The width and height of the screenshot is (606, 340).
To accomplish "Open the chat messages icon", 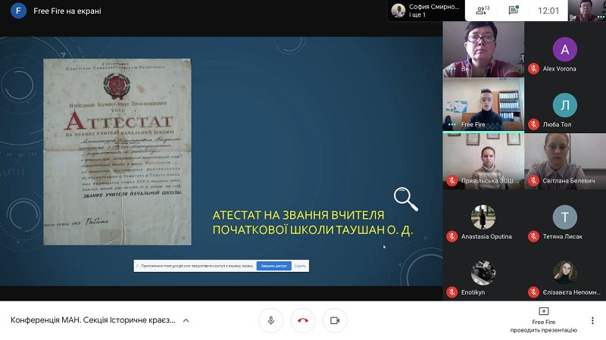I will 514,11.
